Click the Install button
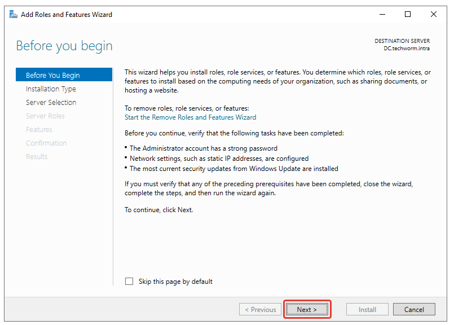The image size is (454, 325). [x=368, y=309]
